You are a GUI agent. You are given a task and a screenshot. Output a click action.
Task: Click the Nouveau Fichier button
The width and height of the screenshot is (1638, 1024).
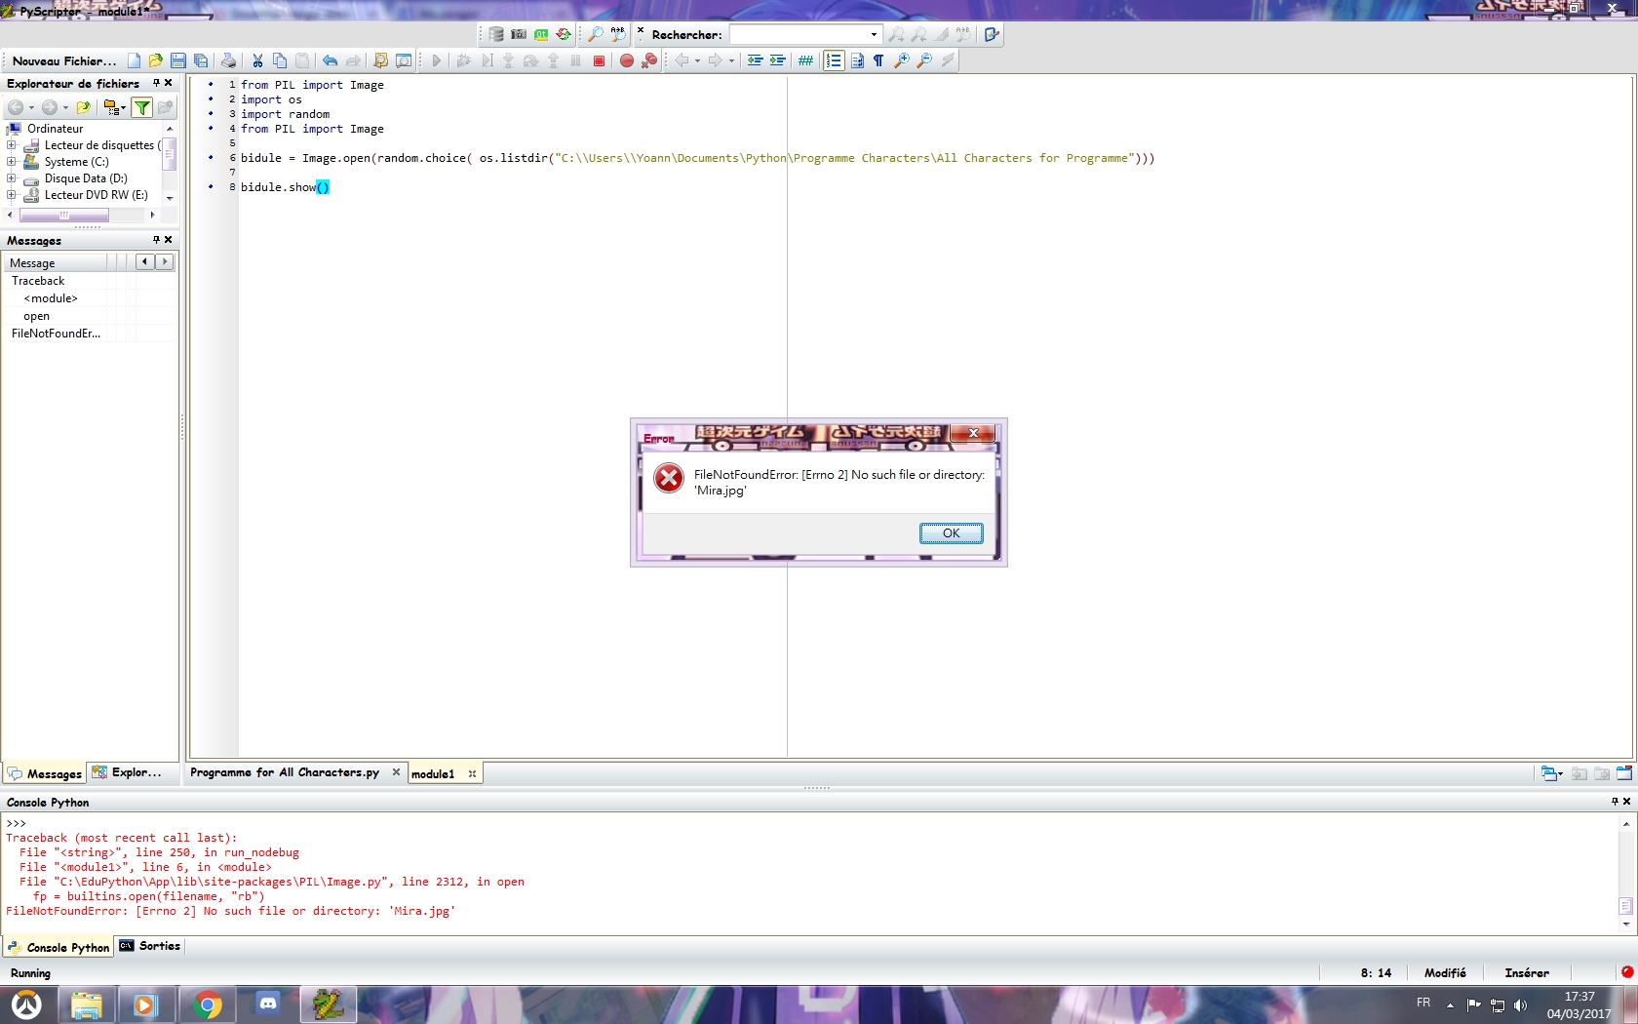click(64, 60)
